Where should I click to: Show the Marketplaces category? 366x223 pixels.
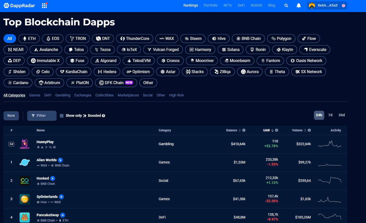click(128, 95)
